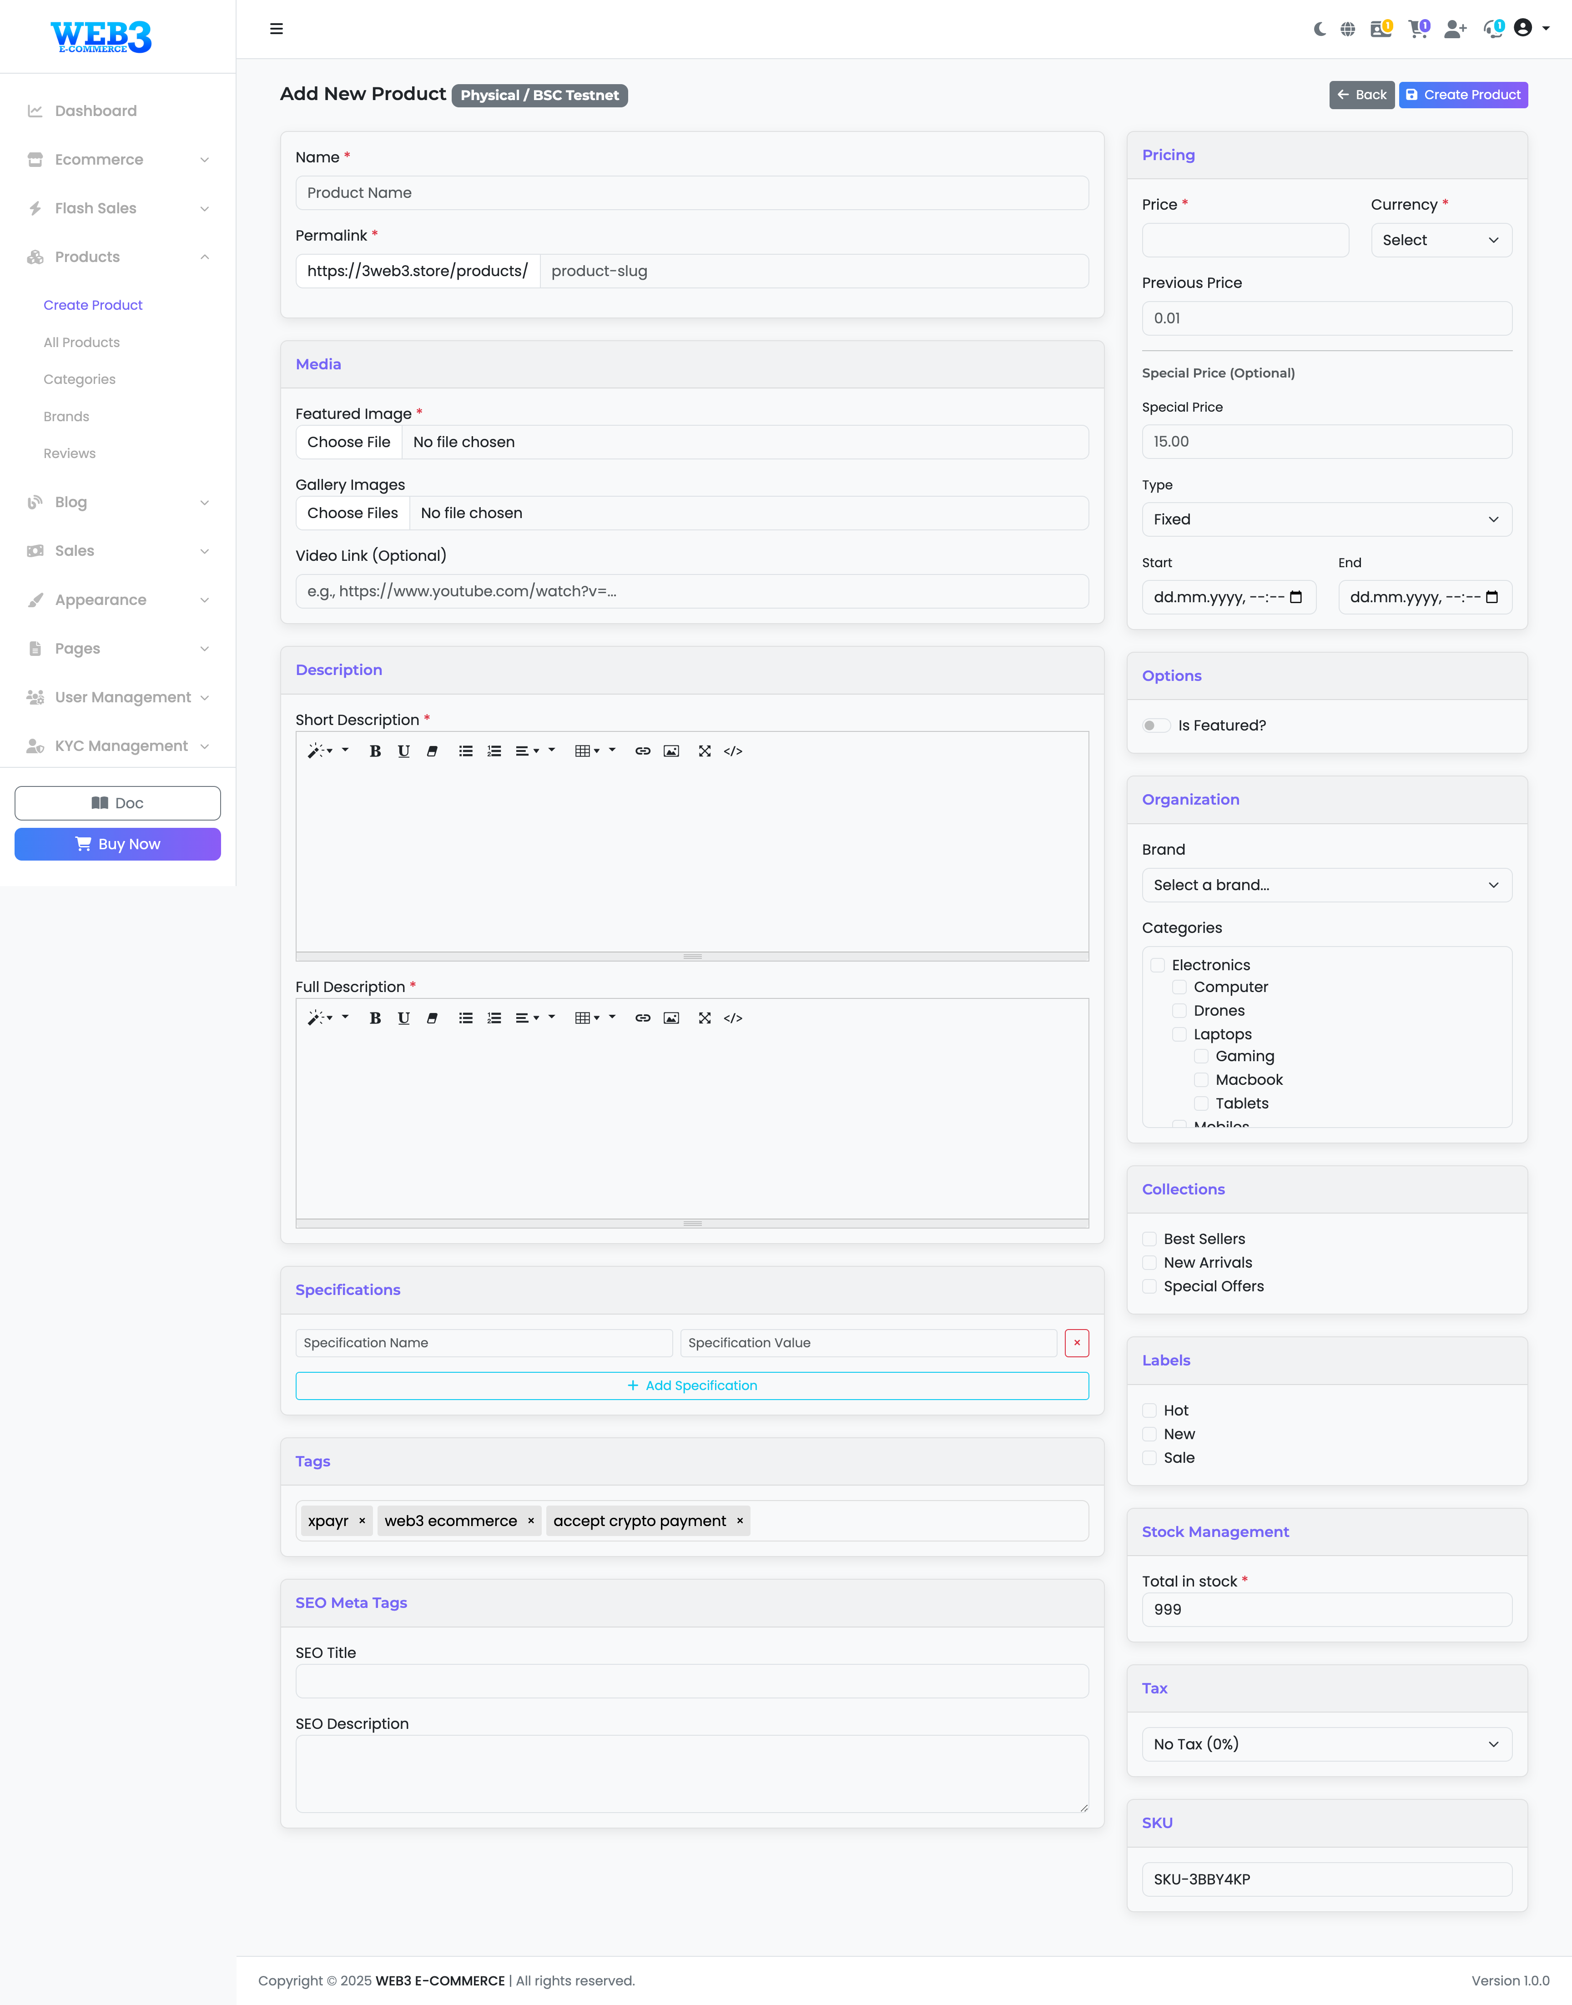Insert picture in Short Description editor
1572x2005 pixels.
(x=671, y=752)
